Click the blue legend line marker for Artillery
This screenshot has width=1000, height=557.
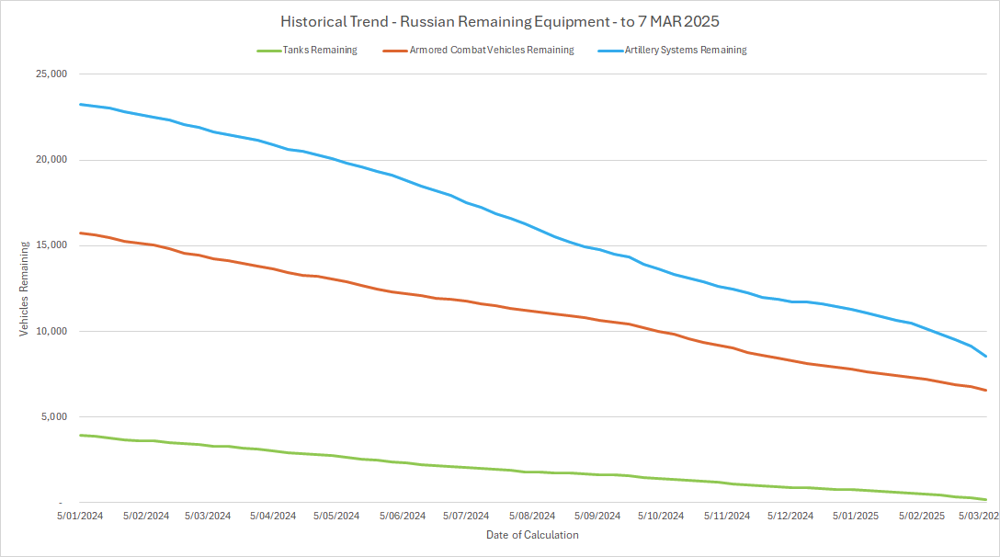pos(609,51)
